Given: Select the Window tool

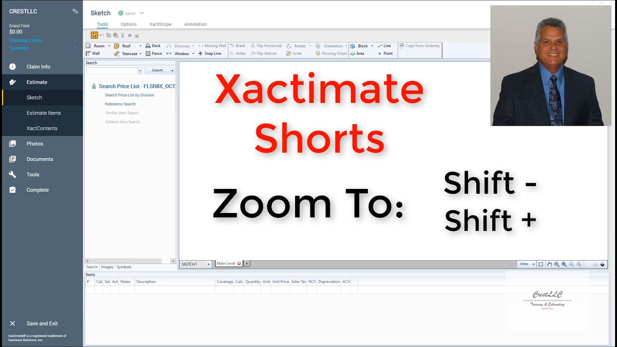Looking at the screenshot, I should [x=178, y=53].
